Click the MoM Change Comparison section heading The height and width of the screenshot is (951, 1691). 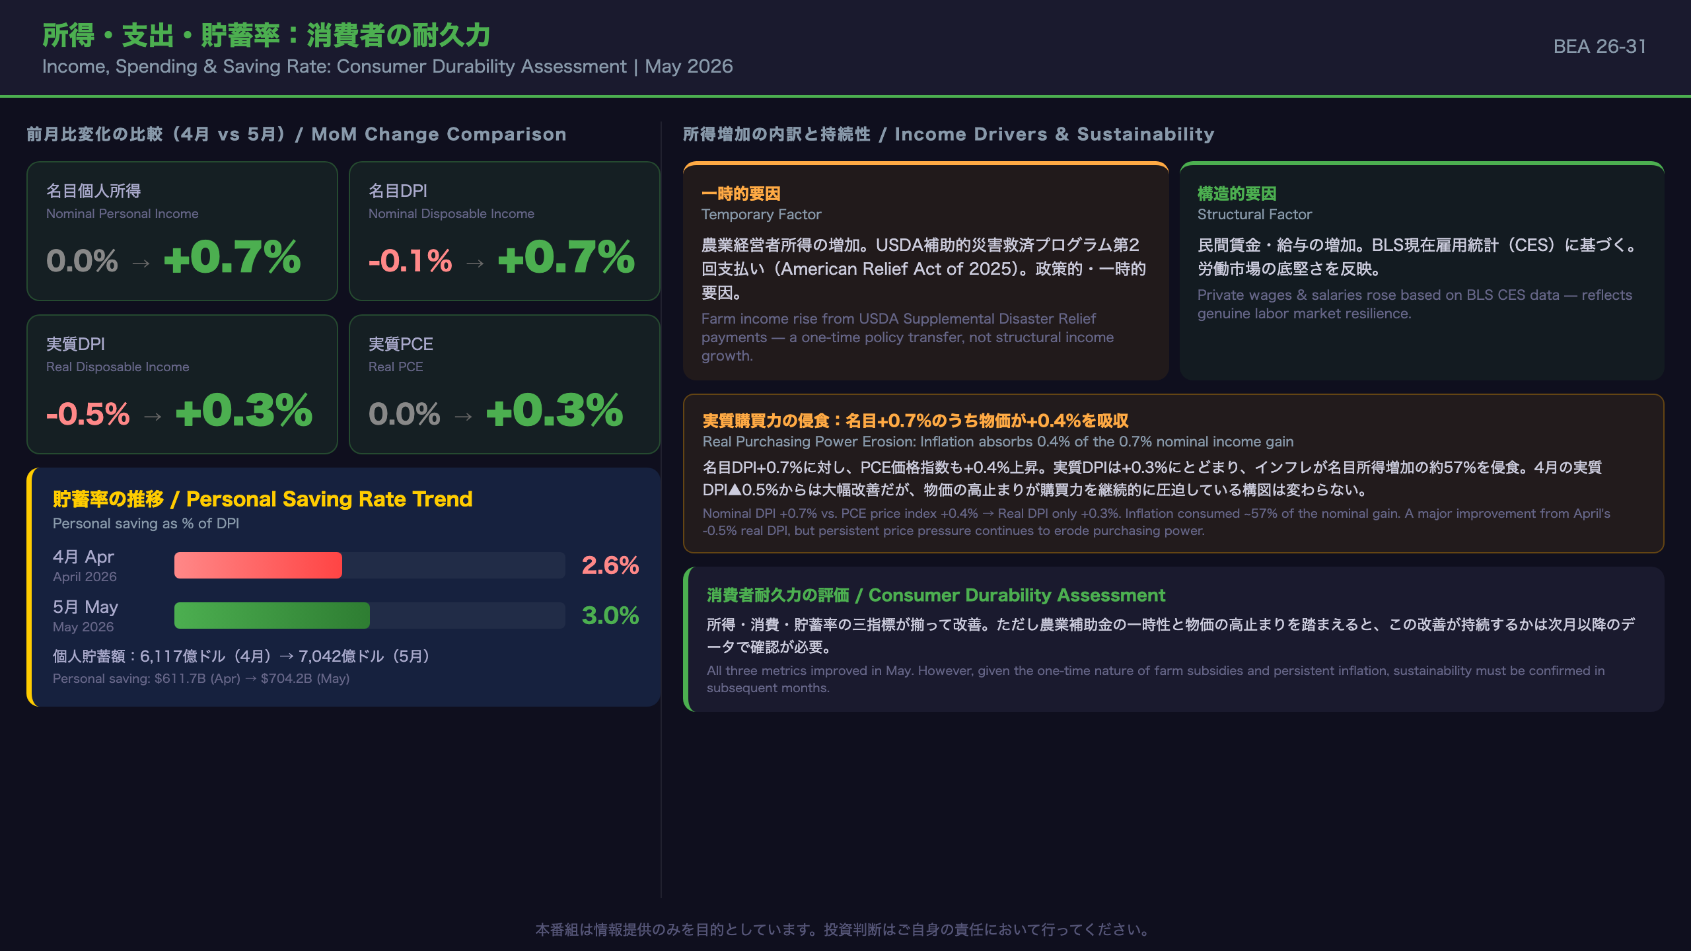click(x=297, y=134)
